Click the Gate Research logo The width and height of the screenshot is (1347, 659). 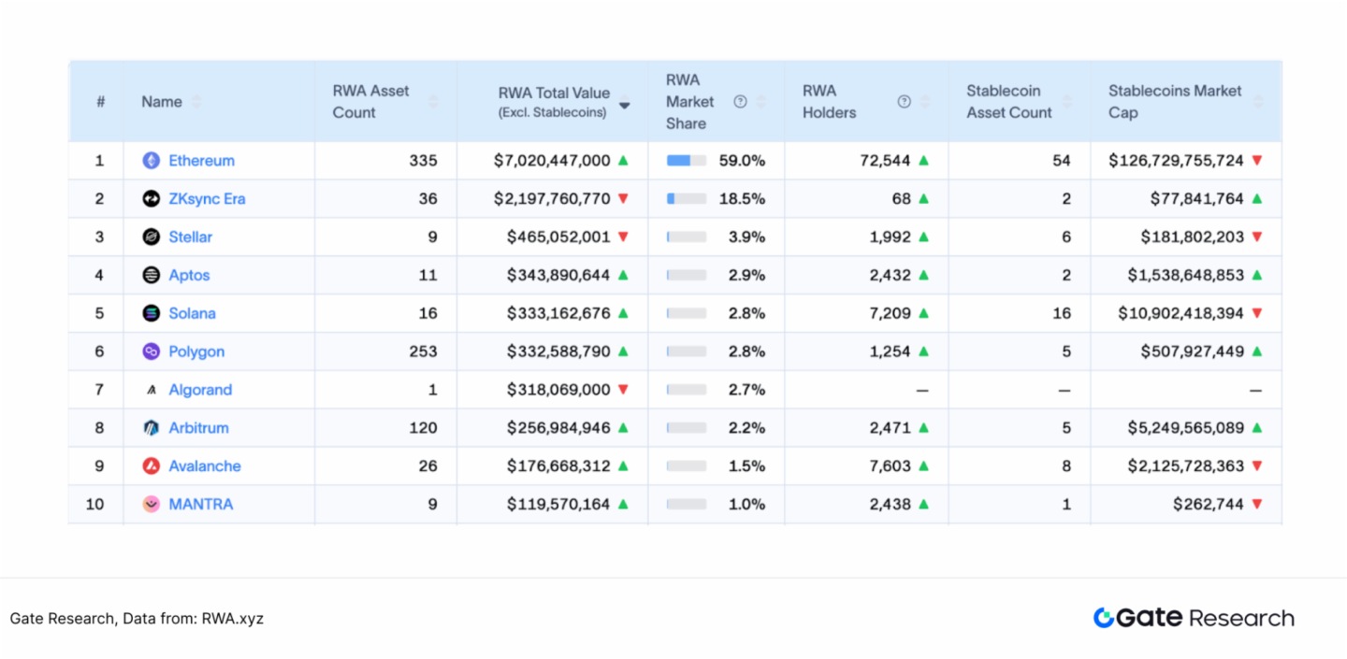pyautogui.click(x=1194, y=618)
